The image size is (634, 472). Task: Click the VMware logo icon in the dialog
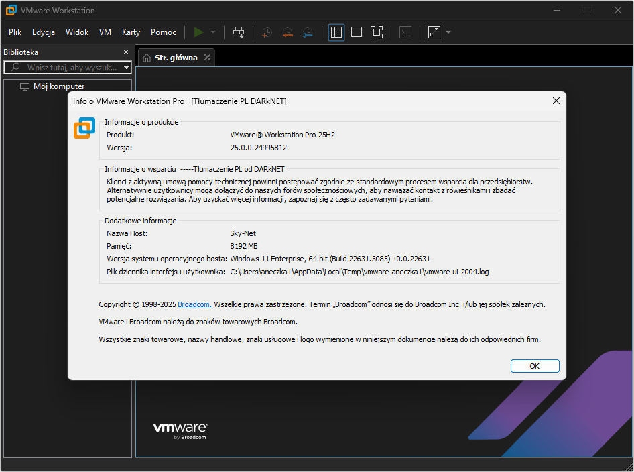coord(84,128)
